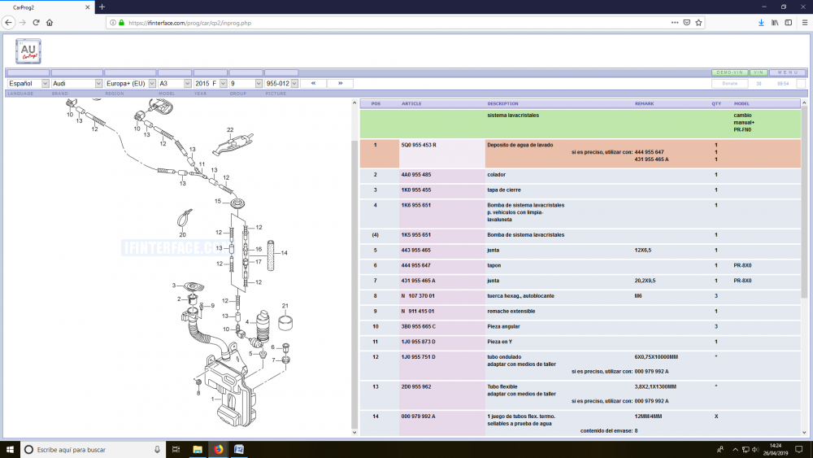Screen dimensions: 813x458
Task: View the site security padlock info
Action: coord(121,23)
